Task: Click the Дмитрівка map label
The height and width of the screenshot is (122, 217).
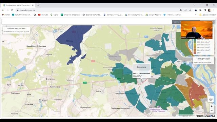Action: point(50,79)
